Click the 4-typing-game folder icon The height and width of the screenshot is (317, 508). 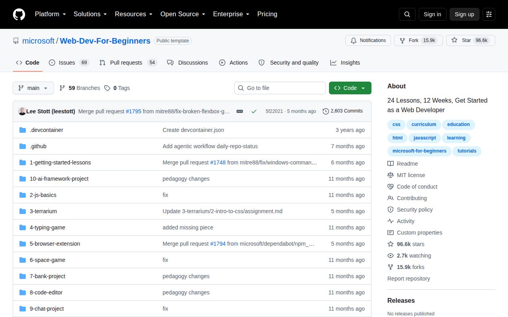(x=23, y=227)
